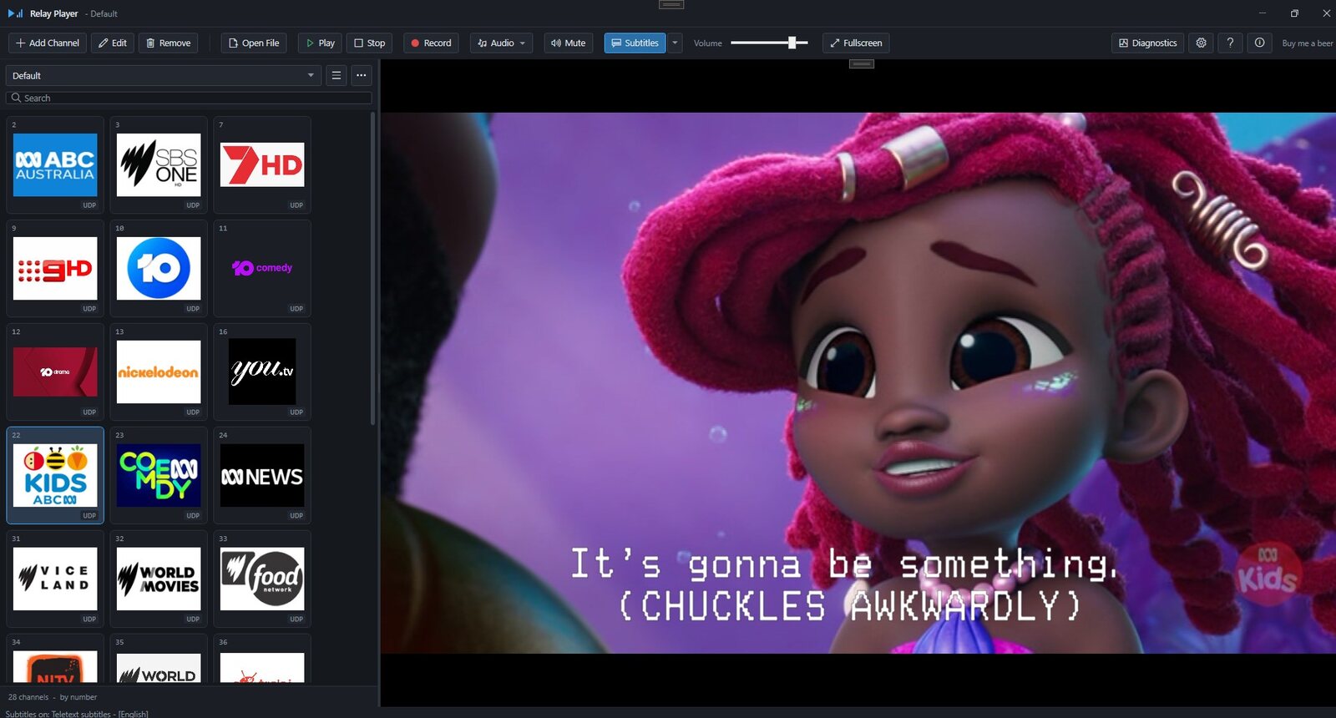Select the ABC Kids channel
The width and height of the screenshot is (1336, 718).
(x=55, y=475)
